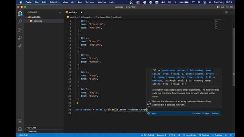Go to line via Ln 32, Col 54
The width and height of the screenshot is (244, 137).
pyautogui.click(x=148, y=135)
